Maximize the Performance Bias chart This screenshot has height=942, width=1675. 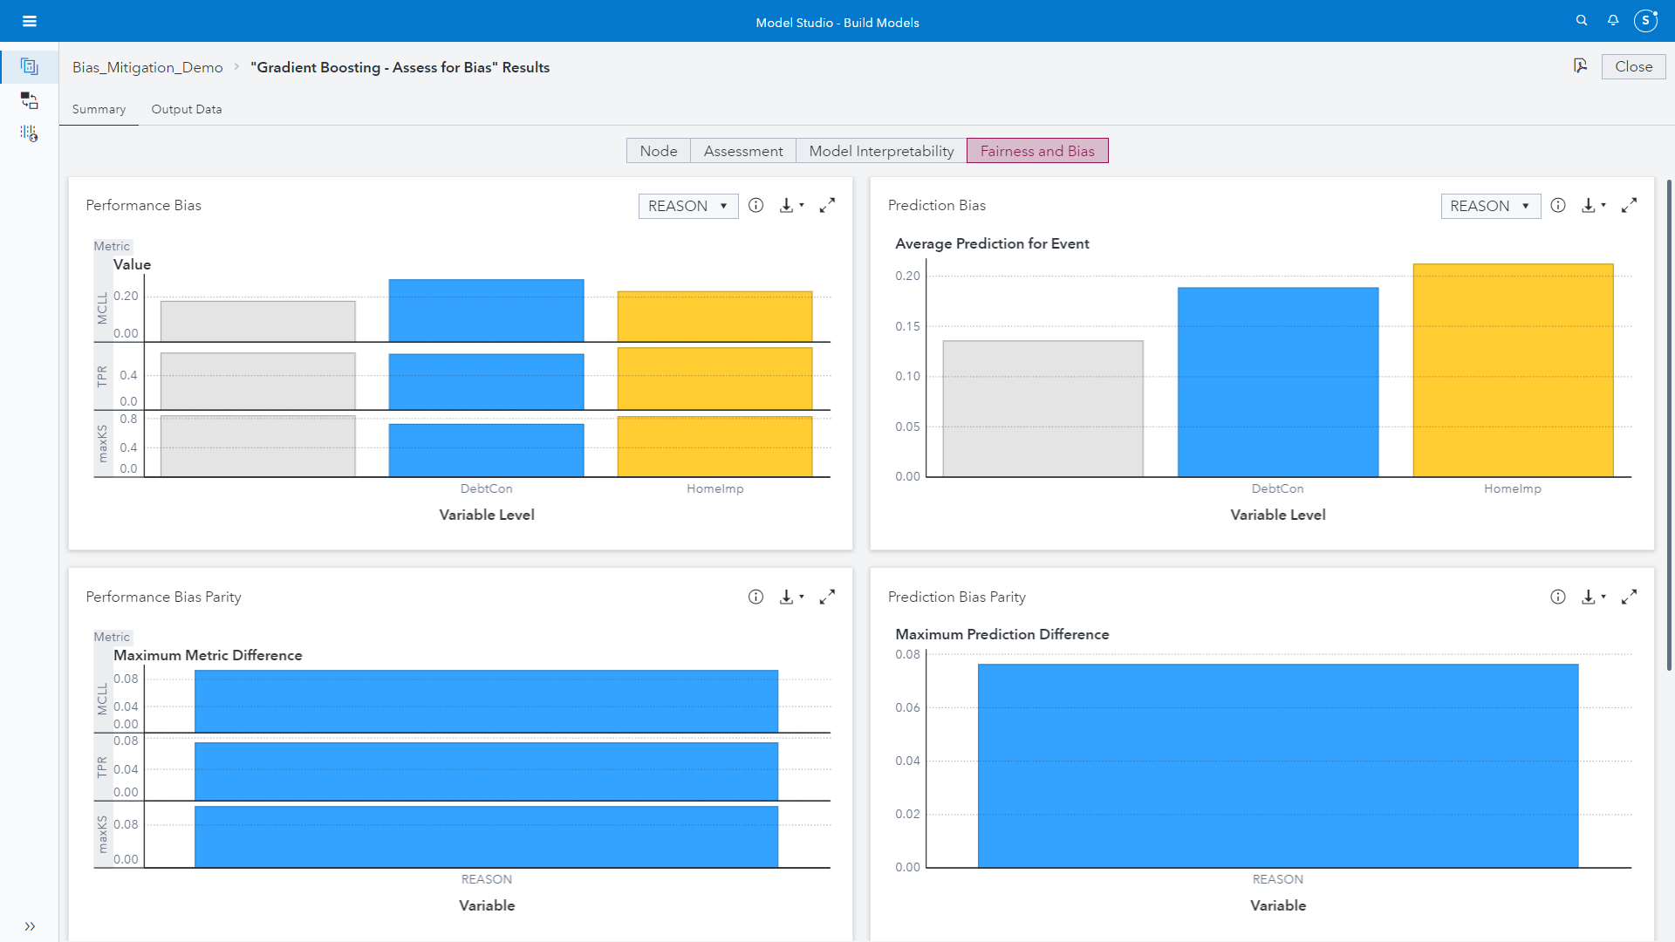[x=827, y=205]
